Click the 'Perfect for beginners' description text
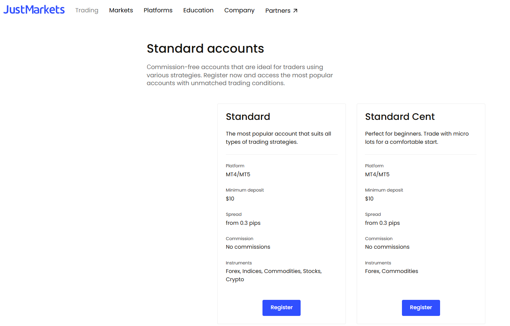The width and height of the screenshot is (510, 326). pyautogui.click(x=417, y=138)
